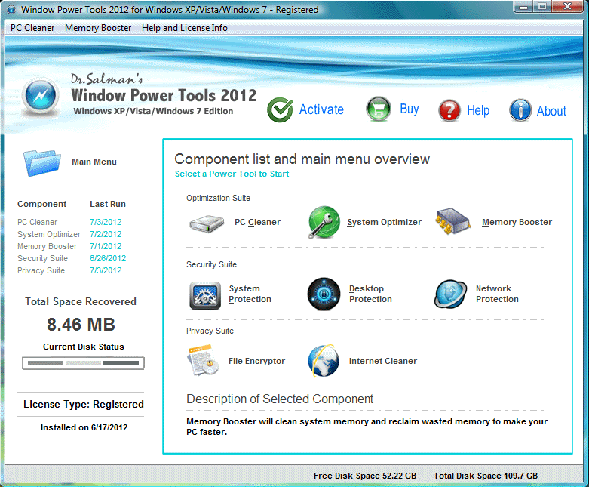The height and width of the screenshot is (487, 589).
Task: Click the 7/2/2012 last run date
Action: (x=106, y=234)
